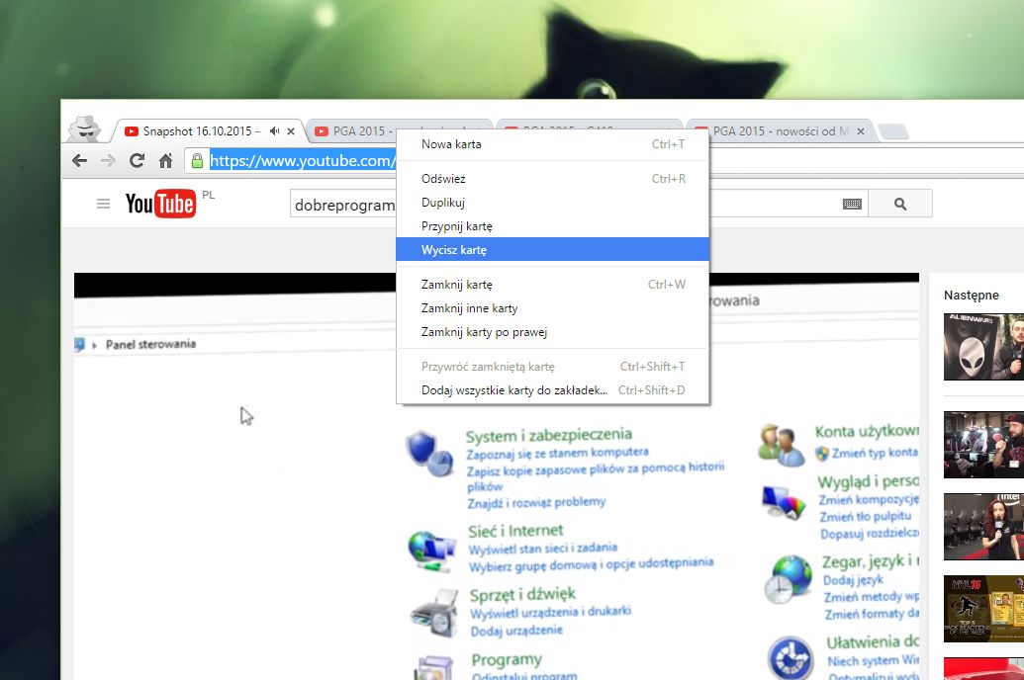Click the Następne heading
1024x680 pixels.
[x=972, y=295]
